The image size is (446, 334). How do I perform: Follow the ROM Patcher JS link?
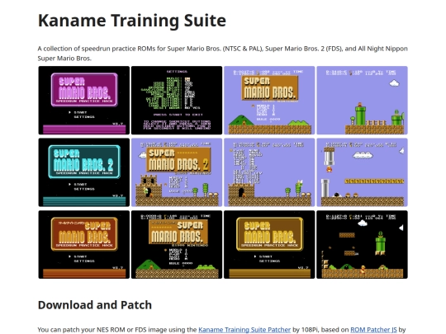[373, 330]
